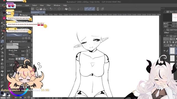
Task: Toggle the tool property lock icon
Action: click(x=28, y=47)
